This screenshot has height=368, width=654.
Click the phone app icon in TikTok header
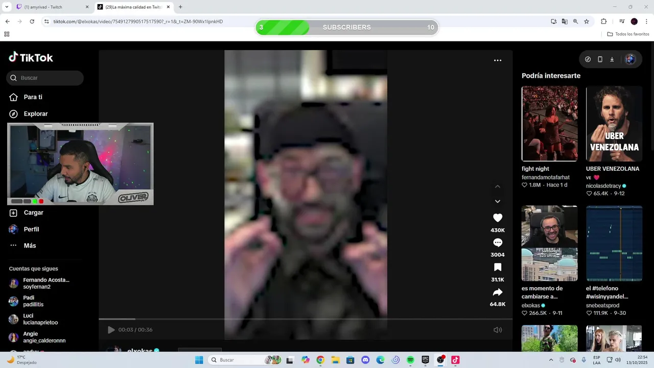[600, 59]
